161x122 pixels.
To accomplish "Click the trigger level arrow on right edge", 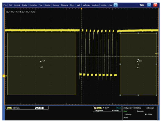I will click(157, 53).
